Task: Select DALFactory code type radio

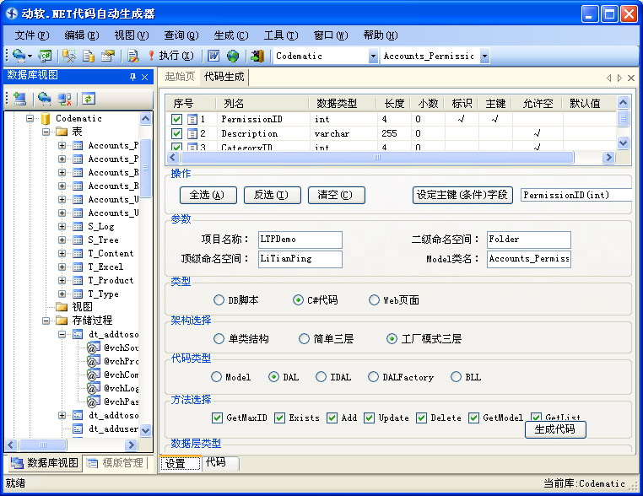Action: point(373,377)
